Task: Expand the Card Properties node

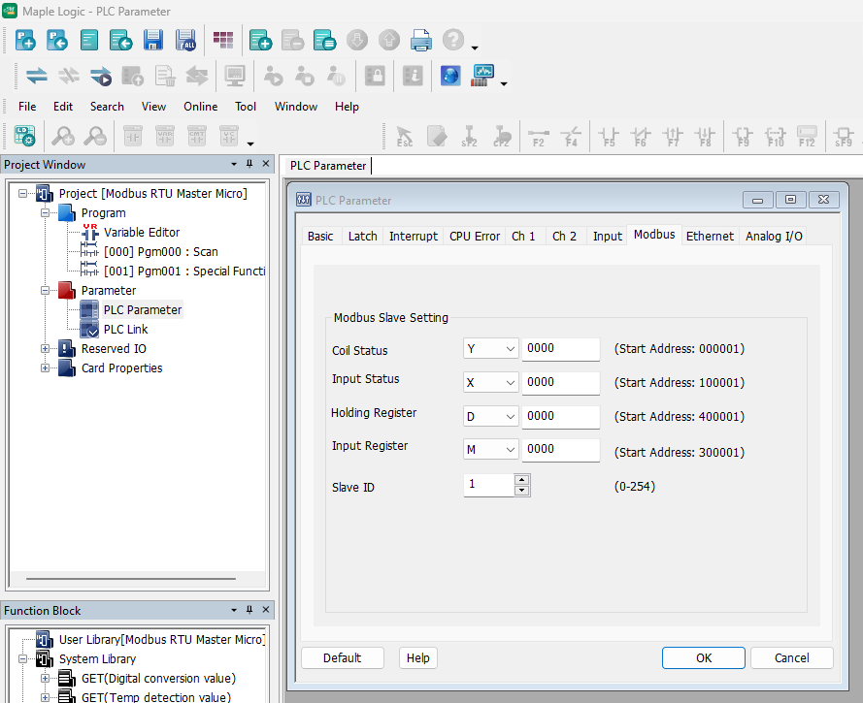Action: click(x=45, y=367)
